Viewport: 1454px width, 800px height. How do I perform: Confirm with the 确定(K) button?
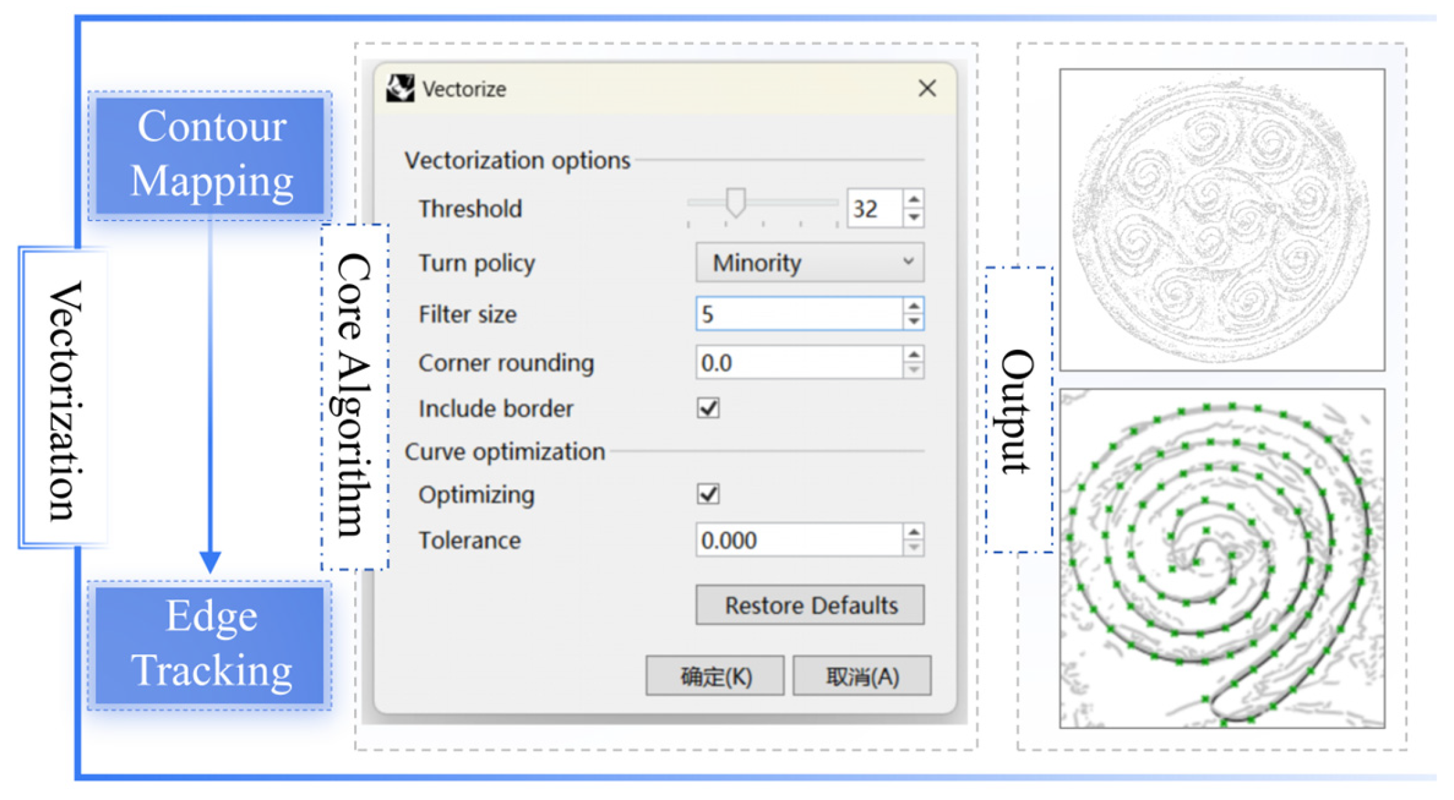[715, 676]
